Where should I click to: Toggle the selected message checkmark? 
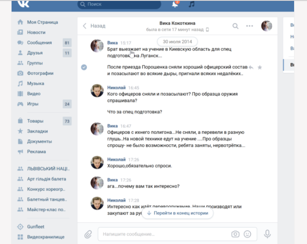pos(84,67)
